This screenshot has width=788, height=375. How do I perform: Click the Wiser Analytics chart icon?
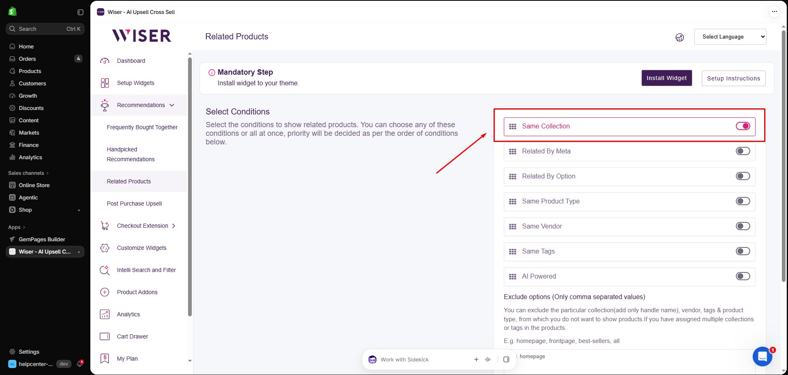tap(105, 314)
